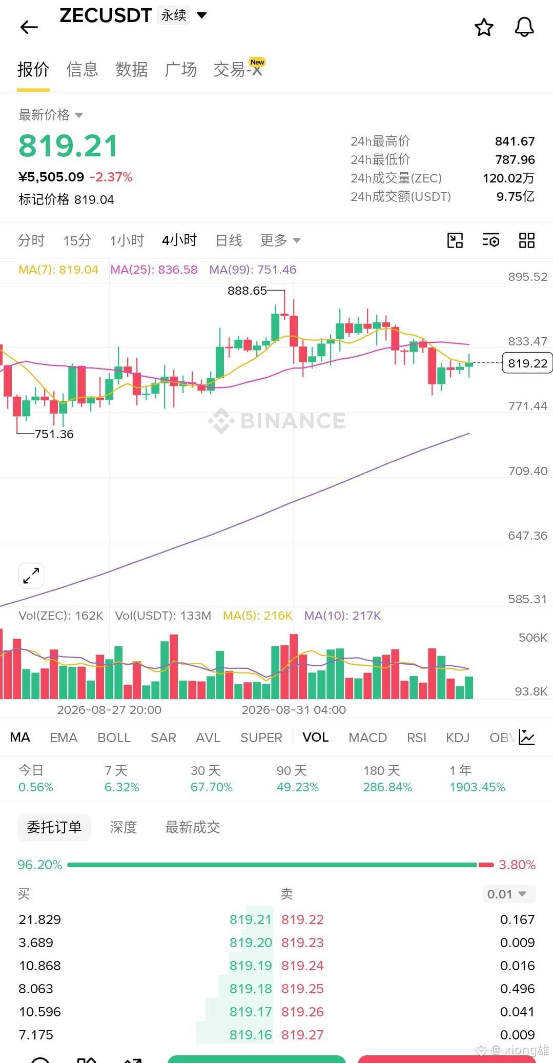Expand chart to fullscreen
553x1063 pixels.
pyautogui.click(x=31, y=576)
